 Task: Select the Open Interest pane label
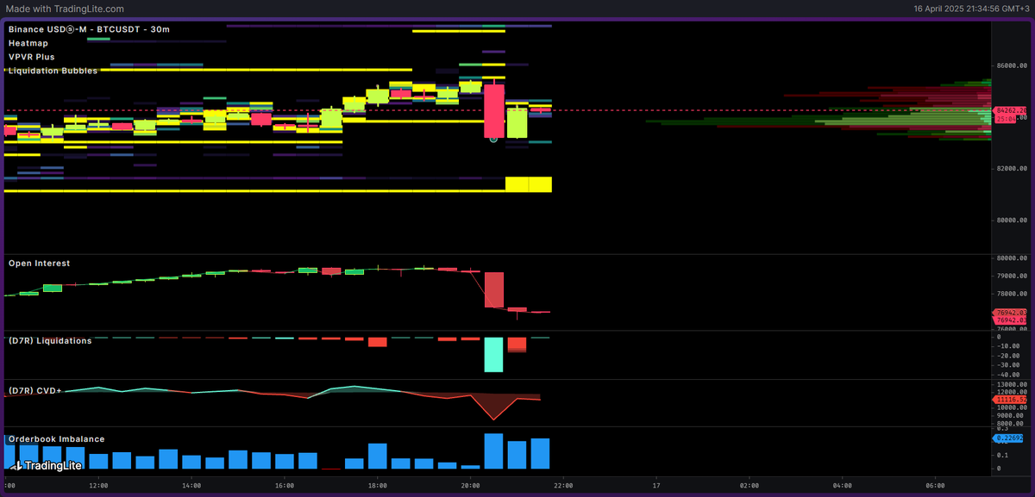pyautogui.click(x=39, y=264)
